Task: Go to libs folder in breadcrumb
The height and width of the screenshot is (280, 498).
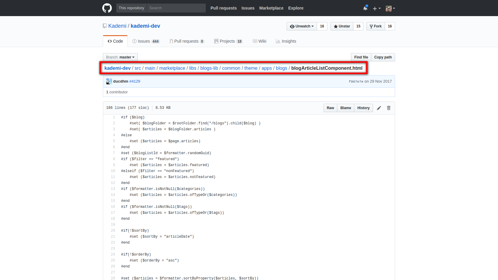Action: 193,68
